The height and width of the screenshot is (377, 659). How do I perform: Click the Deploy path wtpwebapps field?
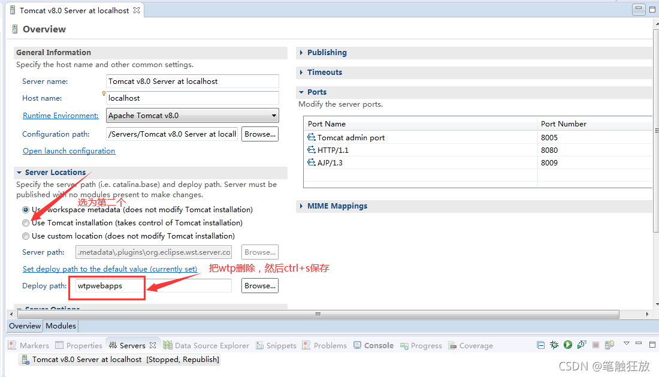point(153,285)
